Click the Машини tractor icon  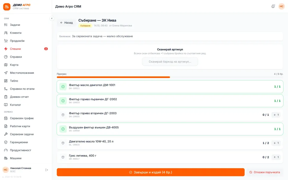pyautogui.click(x=6, y=158)
